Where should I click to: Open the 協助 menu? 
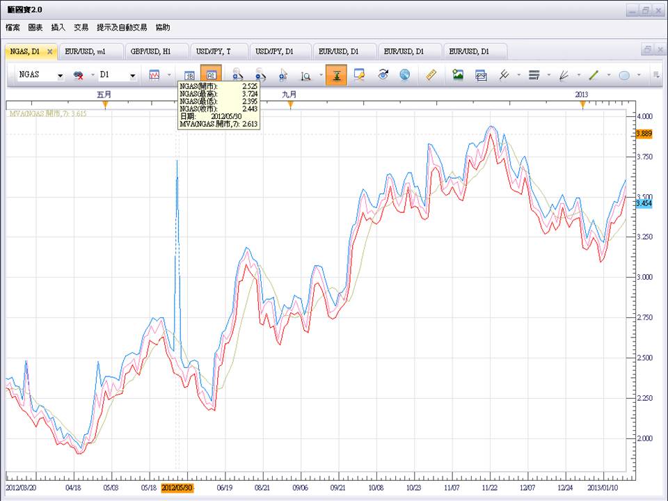[x=163, y=28]
